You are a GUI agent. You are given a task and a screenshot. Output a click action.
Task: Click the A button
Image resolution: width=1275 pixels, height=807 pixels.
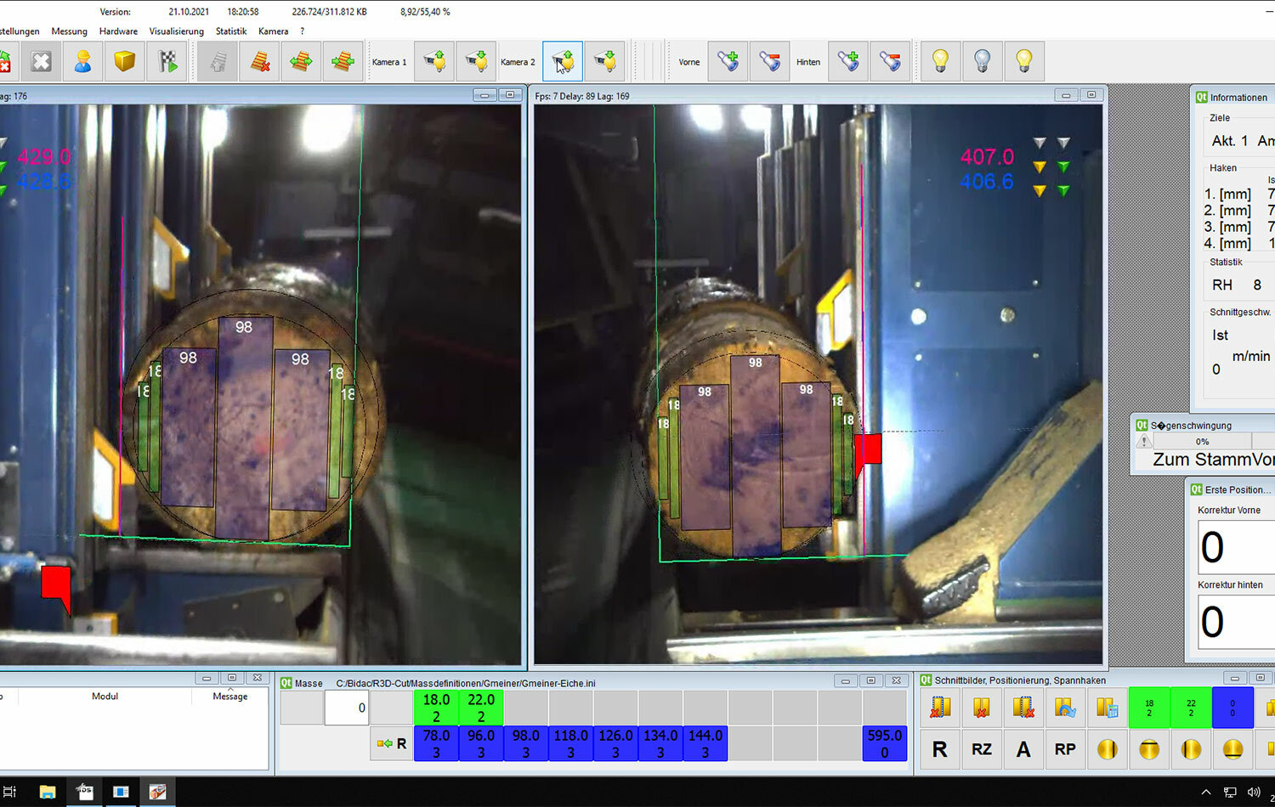click(x=1023, y=749)
